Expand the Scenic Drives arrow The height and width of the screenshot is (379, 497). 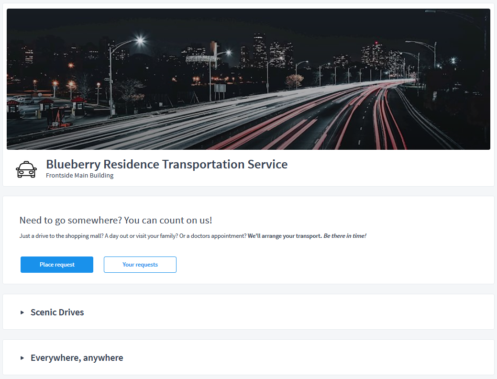tap(22, 312)
